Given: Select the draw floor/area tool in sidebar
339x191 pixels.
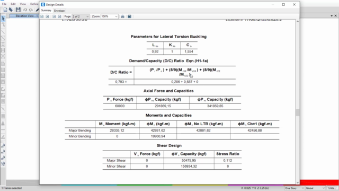Looking at the screenshot, I should 3,64.
